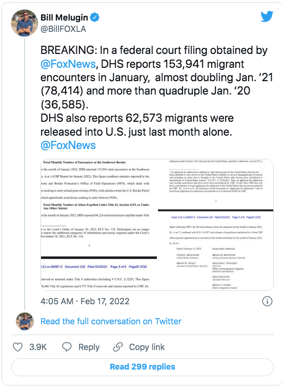Viewport: 283px width, 387px height.
Task: Open the tweet info icon
Action: pos(267,301)
